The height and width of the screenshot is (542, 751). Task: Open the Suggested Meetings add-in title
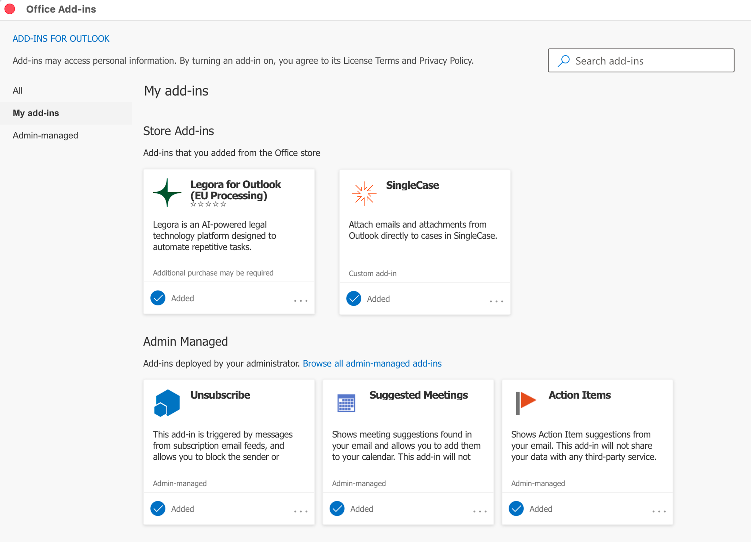418,395
